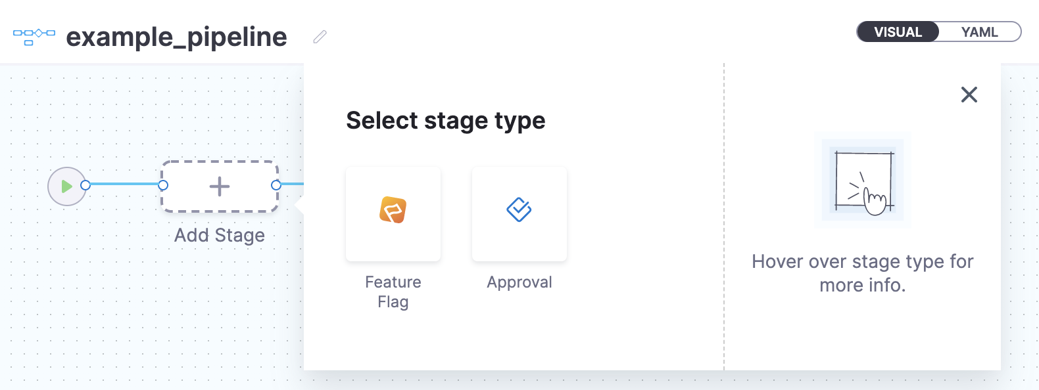The height and width of the screenshot is (390, 1039).
Task: Close the Select stage type panel
Action: 969,95
